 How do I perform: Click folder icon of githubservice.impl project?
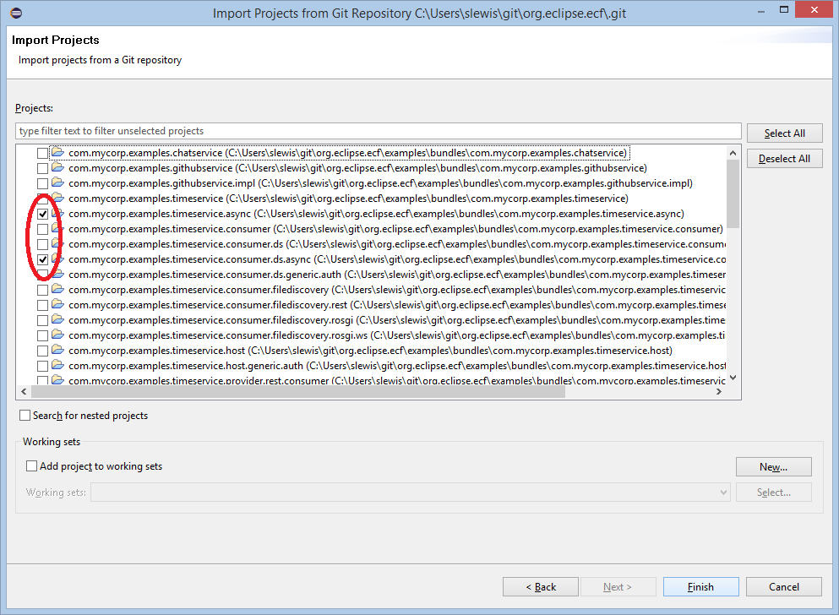[57, 183]
